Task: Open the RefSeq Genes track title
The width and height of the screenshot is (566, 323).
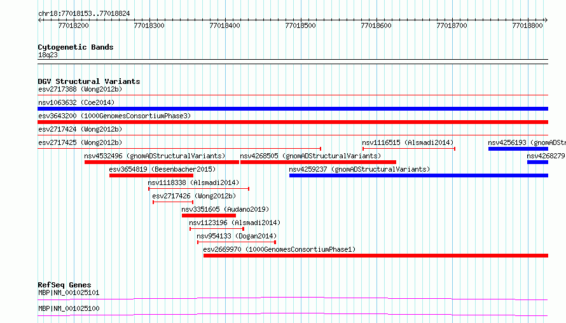Action: pyautogui.click(x=64, y=285)
